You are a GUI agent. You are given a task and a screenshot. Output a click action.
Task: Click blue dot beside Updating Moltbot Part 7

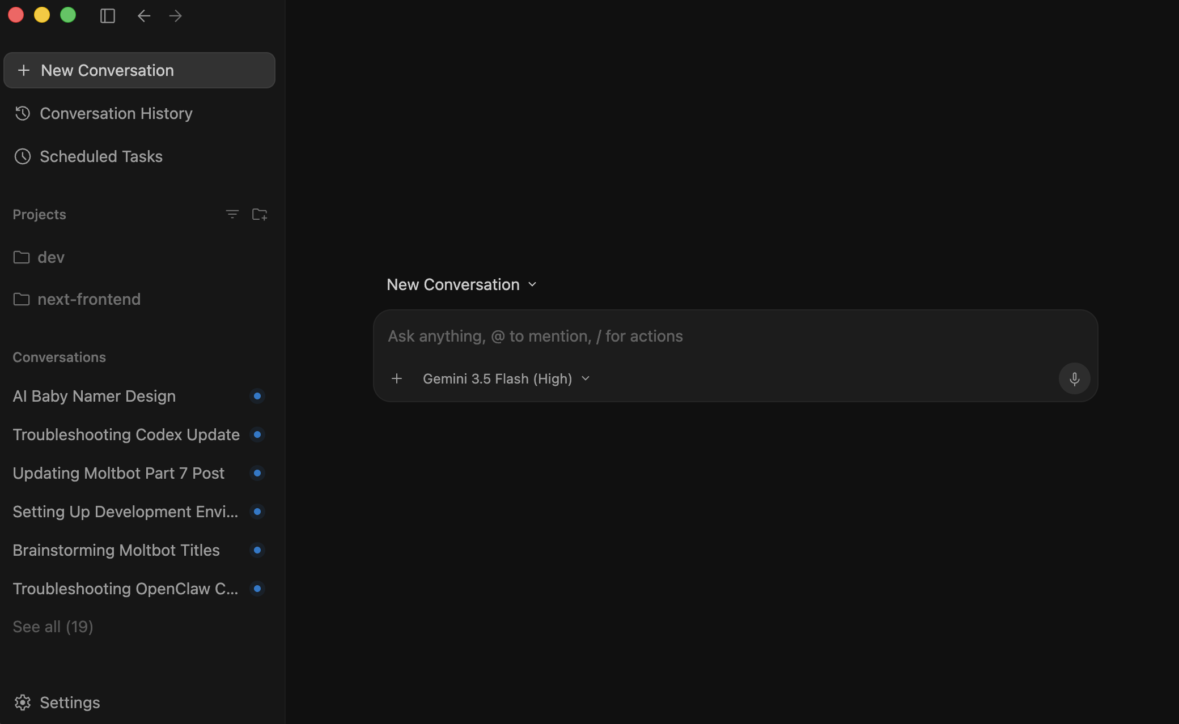(257, 473)
